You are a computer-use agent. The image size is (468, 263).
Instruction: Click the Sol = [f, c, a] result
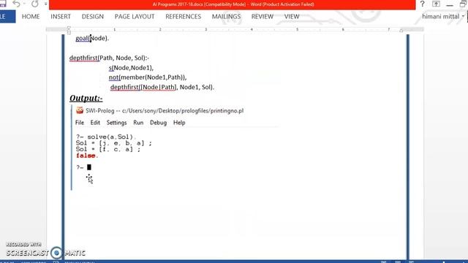point(108,149)
